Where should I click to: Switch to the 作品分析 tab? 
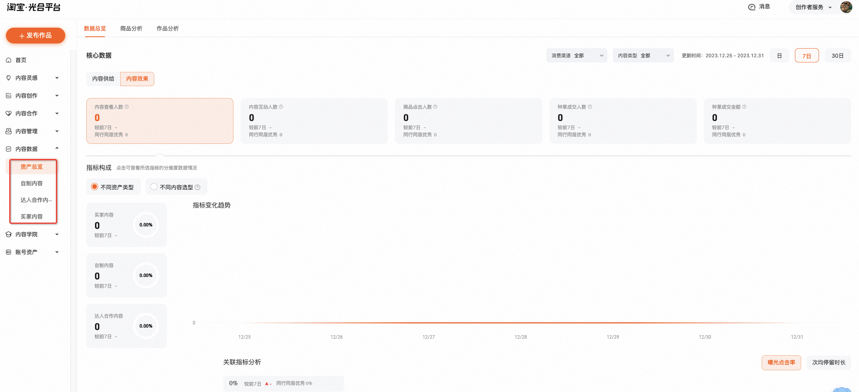point(167,28)
